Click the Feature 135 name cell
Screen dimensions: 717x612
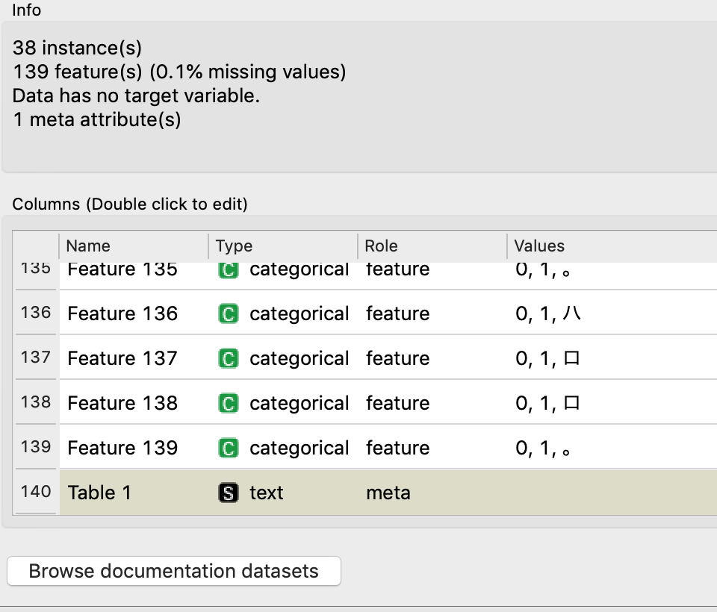[x=122, y=270]
